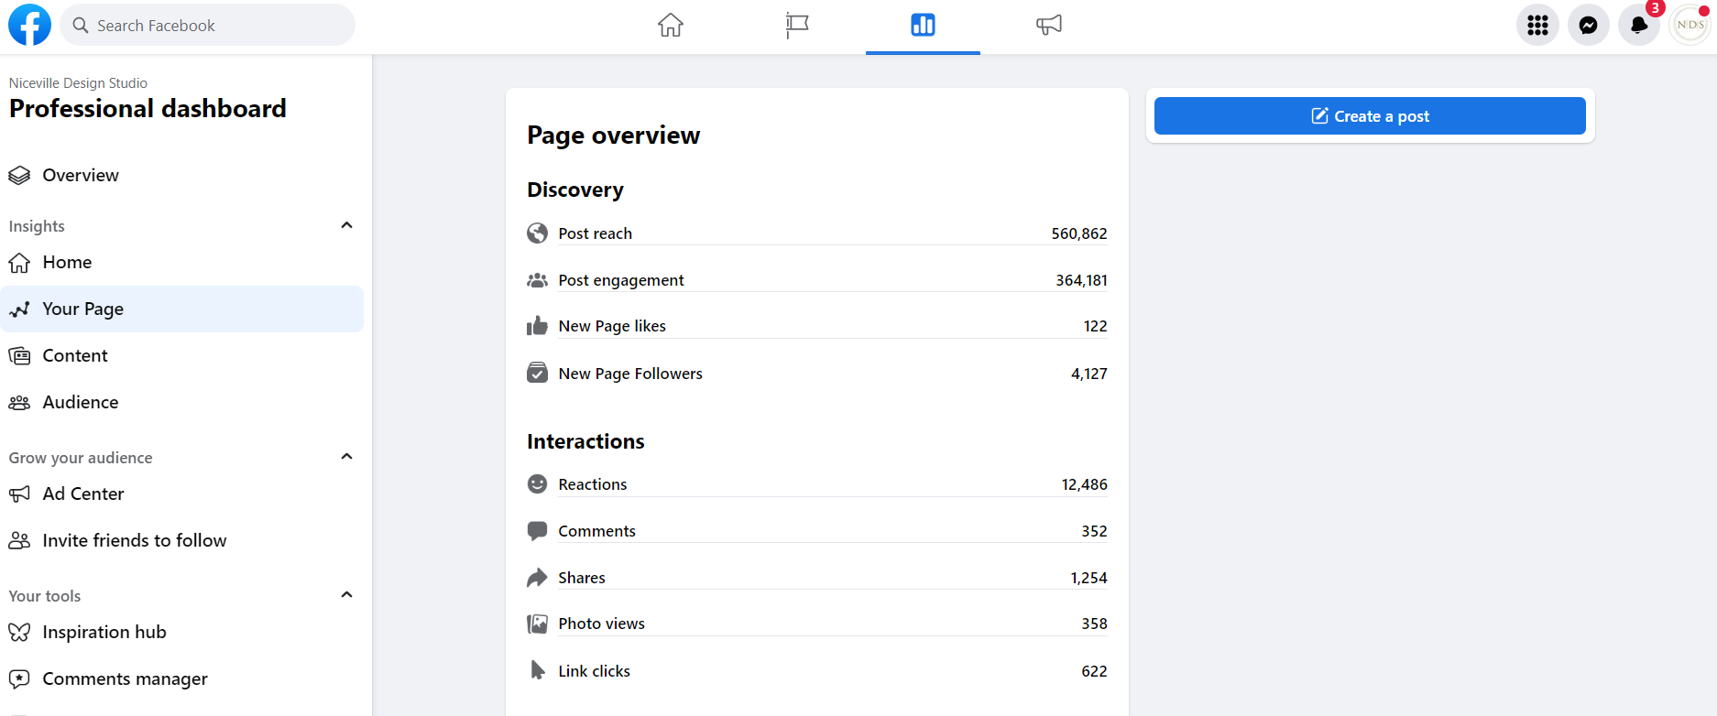
Task: Click the New Page Followers label
Action: (630, 374)
